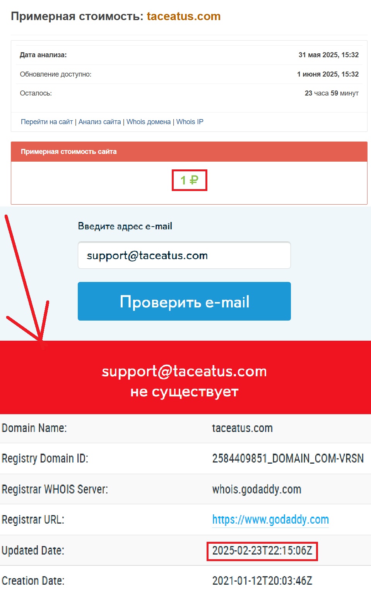Click the Проверить e-mail button
Screen dimensions: 371x594
pos(184,301)
